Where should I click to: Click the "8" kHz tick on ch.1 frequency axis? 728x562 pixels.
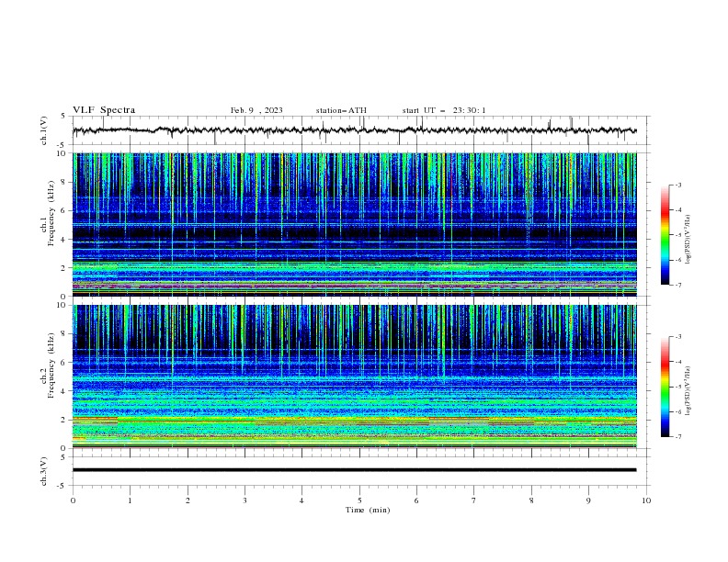click(x=63, y=182)
